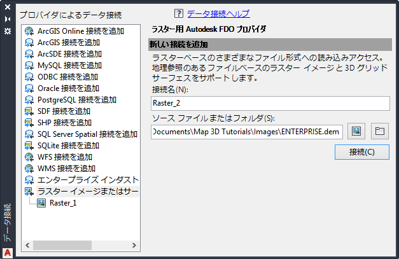Select ArcSDE 接続を追加
Screen dimensions: 399x259
pos(70,54)
